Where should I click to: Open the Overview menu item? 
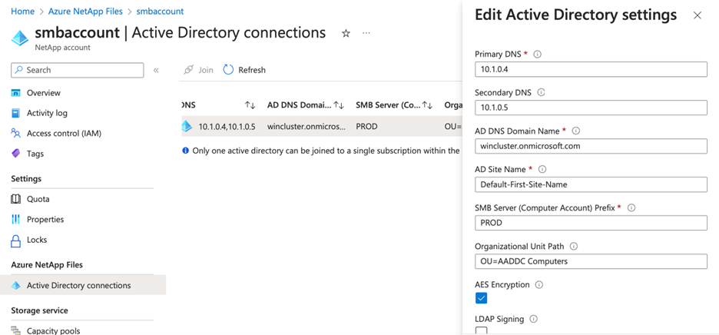[x=44, y=93]
